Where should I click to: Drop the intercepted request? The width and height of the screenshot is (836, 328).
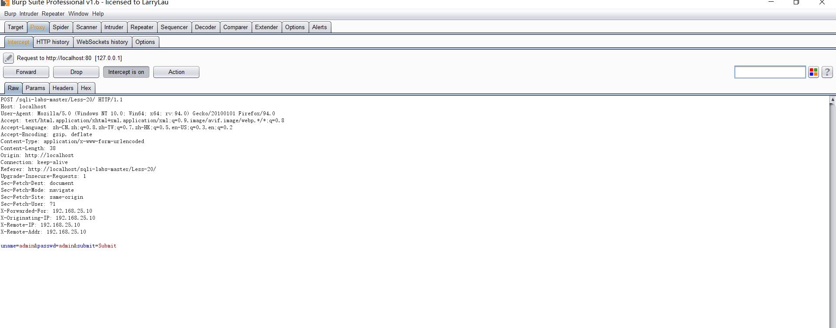pos(76,72)
